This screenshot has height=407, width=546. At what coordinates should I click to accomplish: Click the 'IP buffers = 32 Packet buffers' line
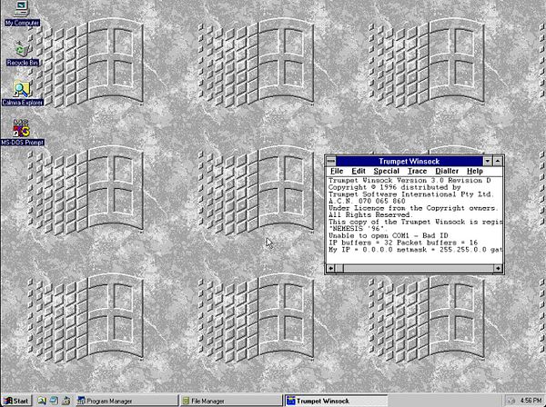point(403,243)
